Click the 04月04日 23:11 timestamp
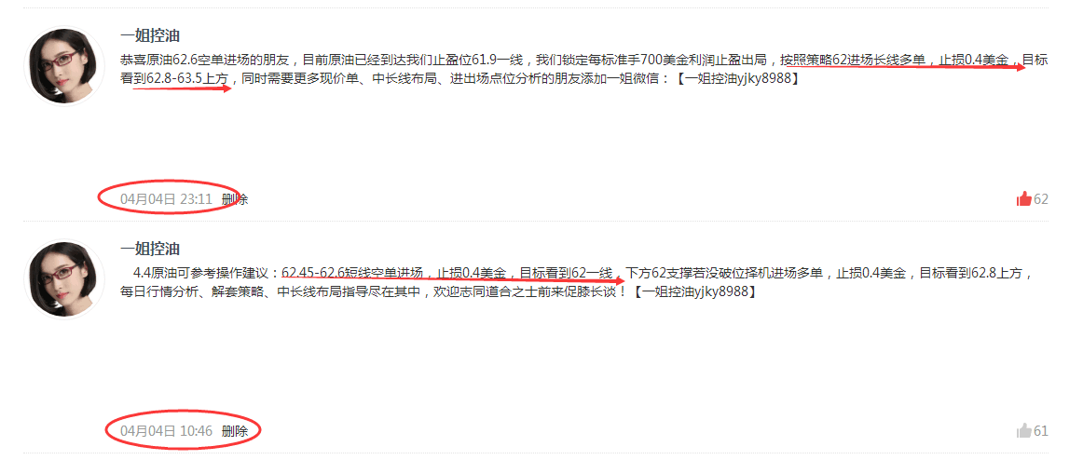Viewport: 1083px width, 460px height. (166, 199)
